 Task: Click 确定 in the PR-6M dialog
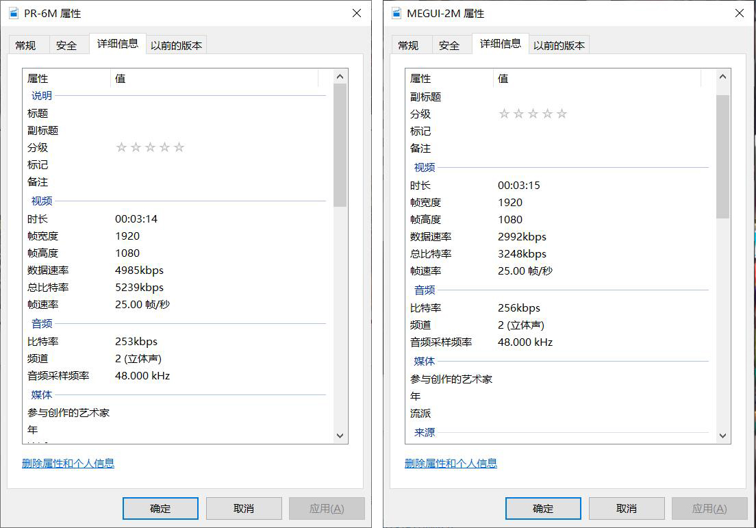click(x=160, y=508)
